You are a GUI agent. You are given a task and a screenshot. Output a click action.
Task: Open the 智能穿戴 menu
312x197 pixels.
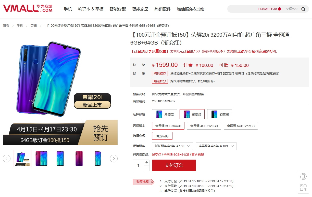click(x=118, y=9)
